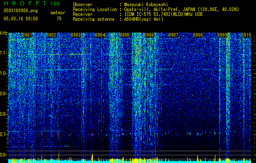Click the 0909 time marker
The height and width of the screenshot is (163, 256).
(x=222, y=35)
